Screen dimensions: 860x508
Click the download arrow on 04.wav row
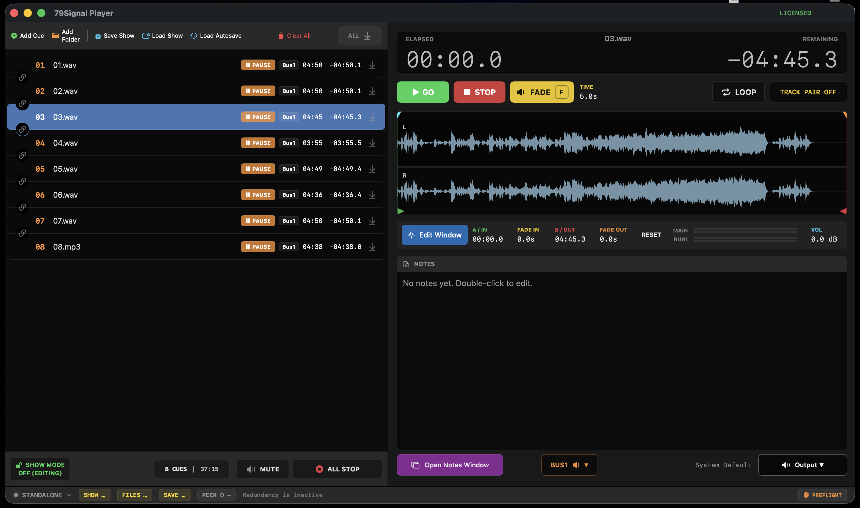(x=372, y=143)
